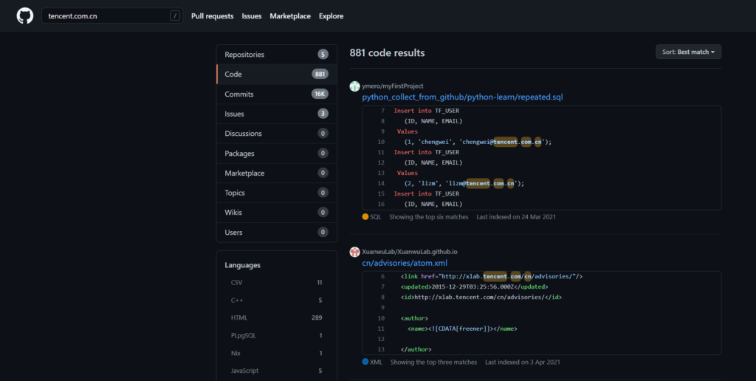Select Marketplace result type in sidebar
Viewport: 756px width, 381px height.
tap(277, 173)
